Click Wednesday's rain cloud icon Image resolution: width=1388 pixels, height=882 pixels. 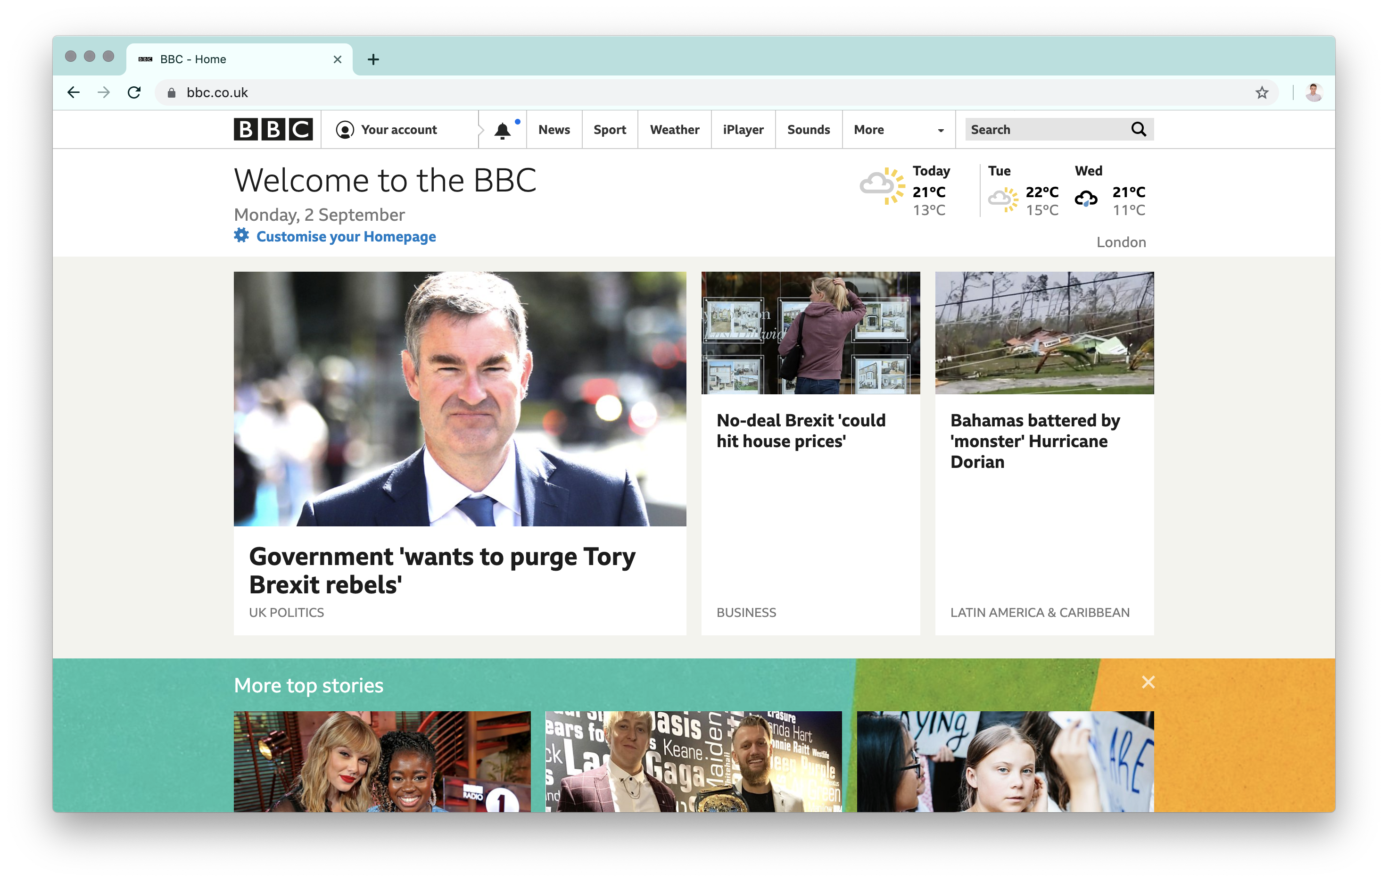click(1086, 199)
